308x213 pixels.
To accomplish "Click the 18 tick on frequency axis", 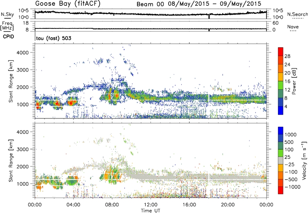I will [26, 23].
